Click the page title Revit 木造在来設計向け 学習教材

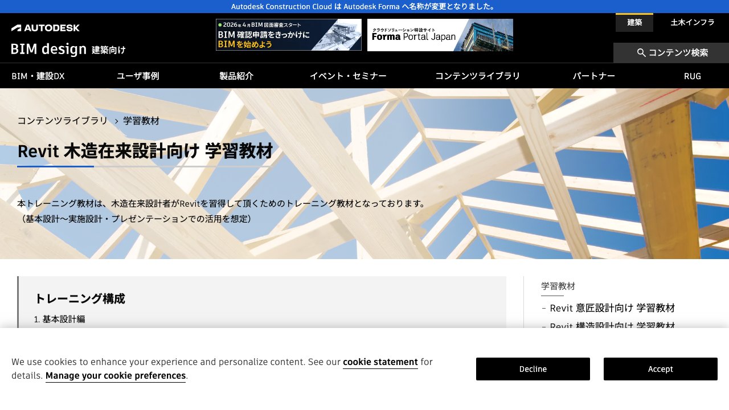(145, 151)
